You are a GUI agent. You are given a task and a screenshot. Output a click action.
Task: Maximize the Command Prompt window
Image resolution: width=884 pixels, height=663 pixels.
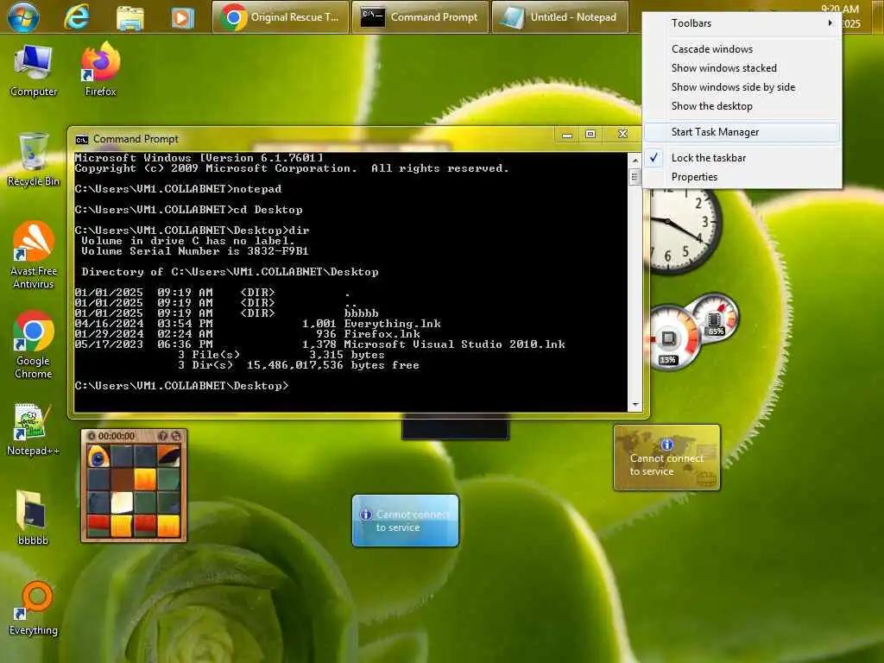point(590,134)
